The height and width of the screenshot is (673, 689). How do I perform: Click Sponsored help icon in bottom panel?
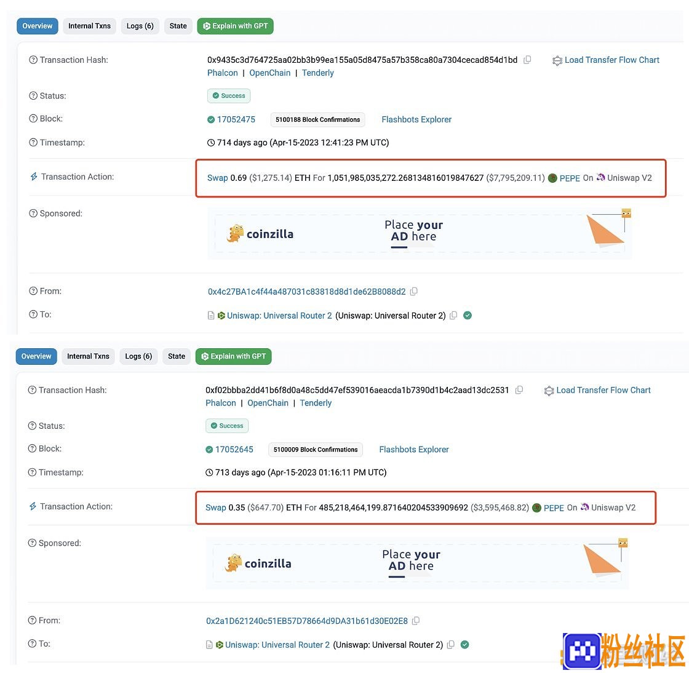tap(32, 543)
